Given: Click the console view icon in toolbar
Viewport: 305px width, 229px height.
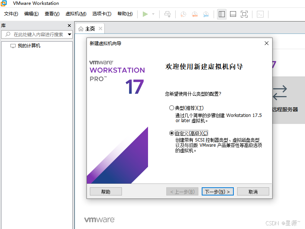Looking at the screenshot, I should pos(260,14).
